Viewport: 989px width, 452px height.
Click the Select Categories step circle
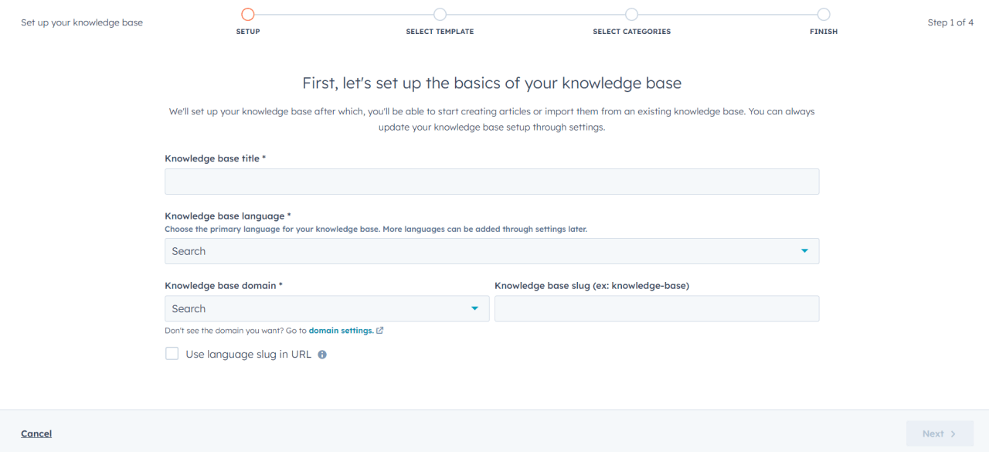631,13
